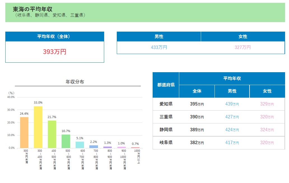Image resolution: width=289 pixels, height=183 pixels.
Task: Click the orange 24.4% bar
Action: point(24,133)
